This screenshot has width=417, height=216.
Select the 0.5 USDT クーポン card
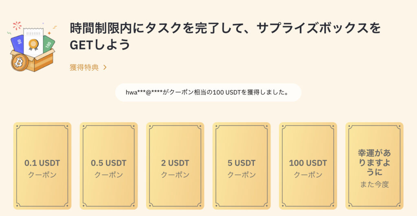click(x=109, y=166)
